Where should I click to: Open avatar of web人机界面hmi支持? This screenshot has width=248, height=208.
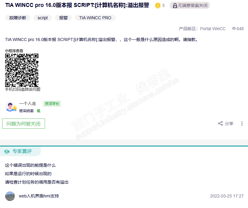coord(10,196)
